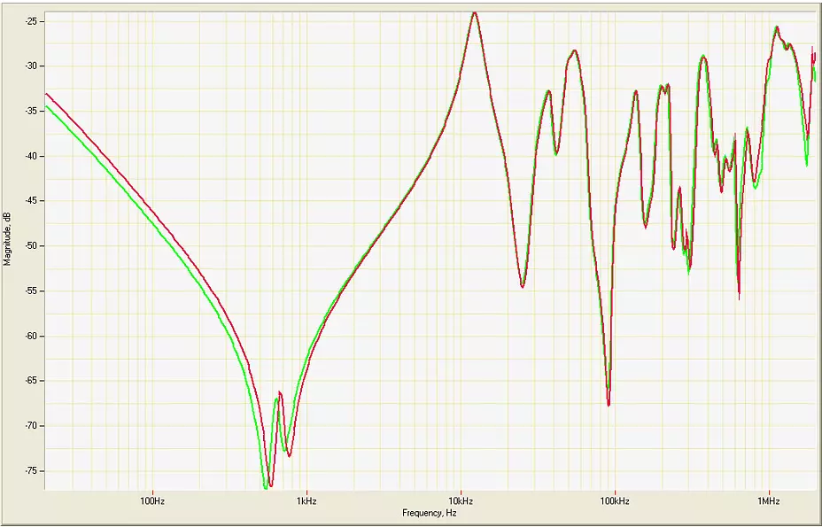Screen dimensions: 822x527
Task: Click the 100Hz frequency axis label
Action: pos(152,501)
